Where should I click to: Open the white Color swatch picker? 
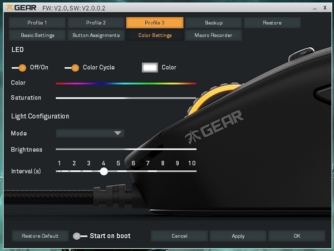[x=150, y=67]
